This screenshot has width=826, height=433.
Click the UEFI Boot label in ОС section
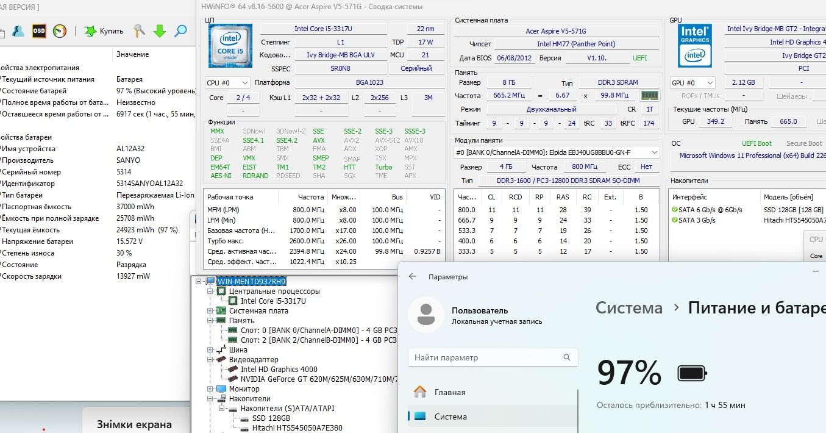click(x=757, y=143)
